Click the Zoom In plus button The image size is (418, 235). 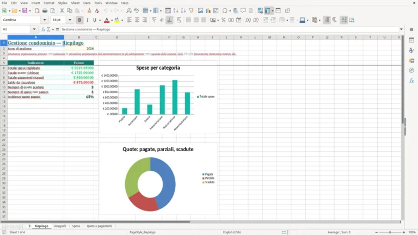point(404,232)
